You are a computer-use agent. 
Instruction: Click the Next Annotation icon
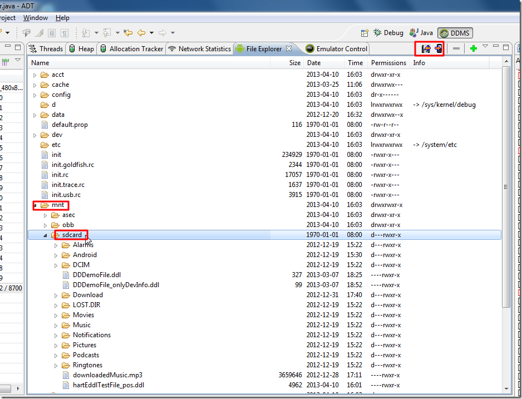pyautogui.click(x=86, y=33)
